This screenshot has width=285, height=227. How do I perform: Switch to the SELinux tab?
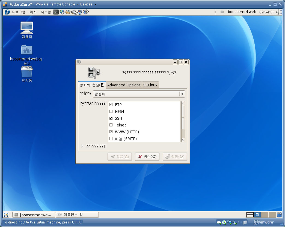pyautogui.click(x=150, y=85)
